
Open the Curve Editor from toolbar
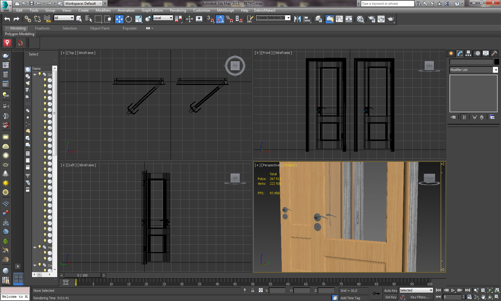(x=339, y=19)
